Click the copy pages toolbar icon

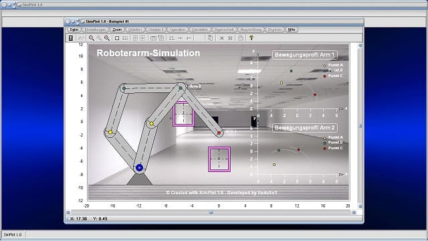210,38
